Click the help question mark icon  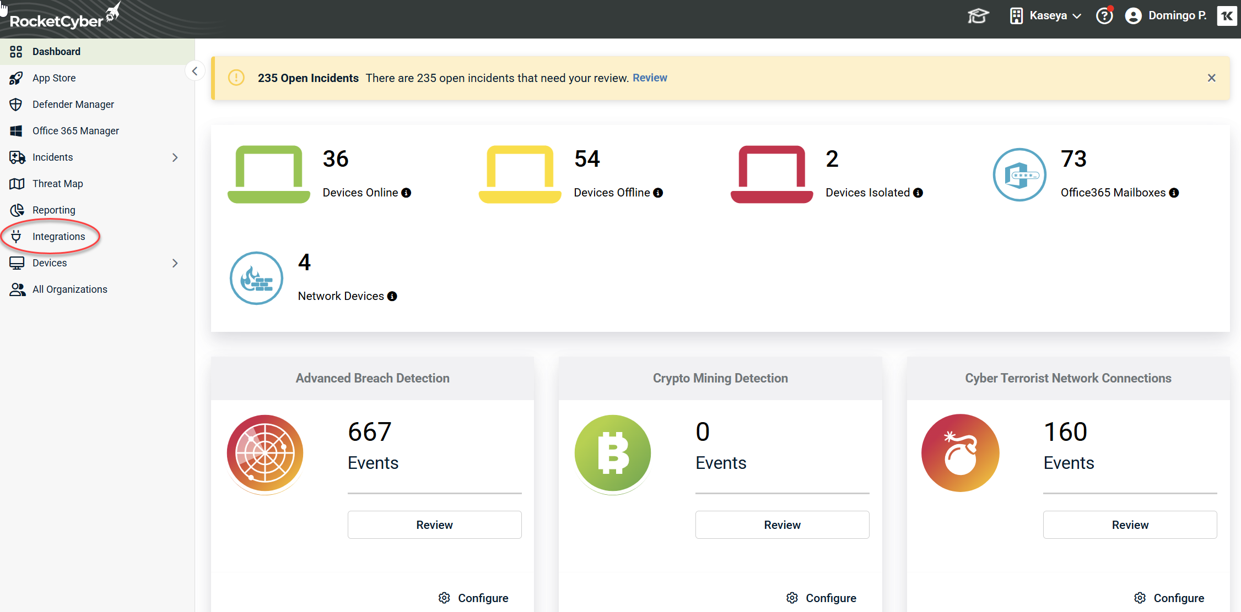pos(1104,16)
